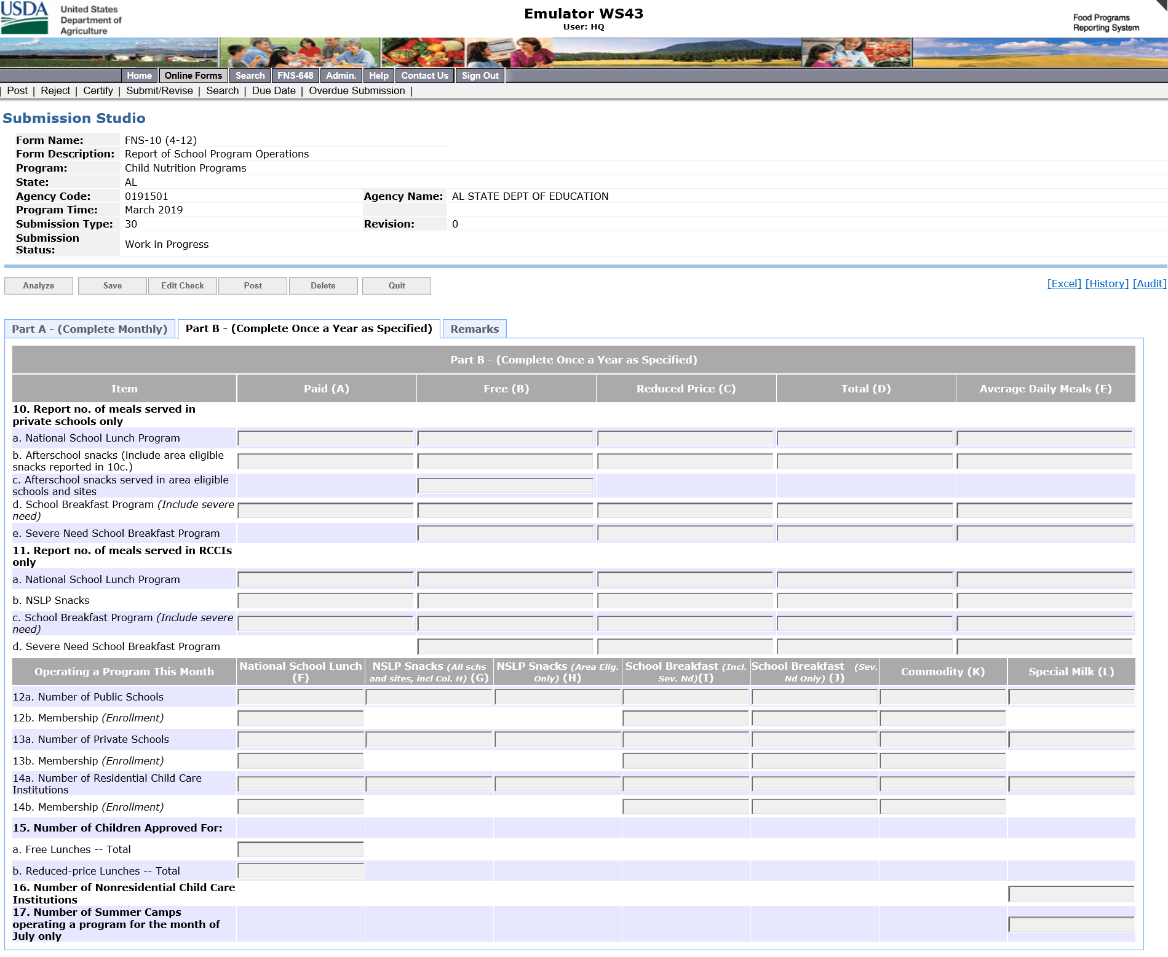Click the Save button
Viewport: 1168px width, 957px height.
click(x=113, y=286)
